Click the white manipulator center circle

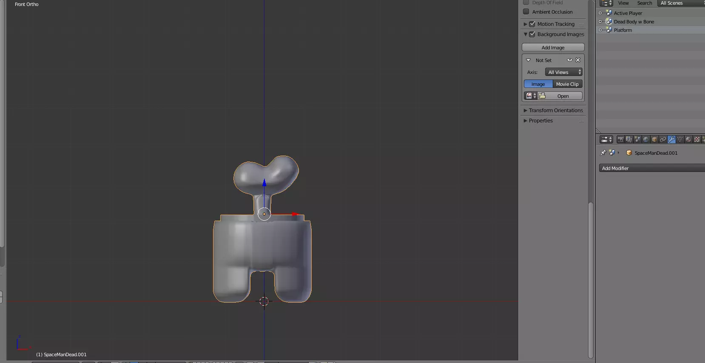(264, 214)
